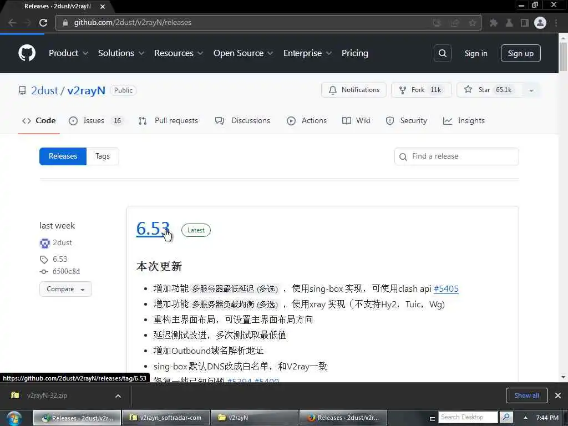Close the downloads bar
Viewport: 568px width, 426px height.
point(558,395)
